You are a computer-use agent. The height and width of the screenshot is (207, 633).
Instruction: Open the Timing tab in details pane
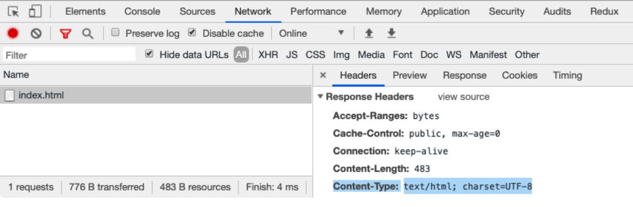pos(567,75)
